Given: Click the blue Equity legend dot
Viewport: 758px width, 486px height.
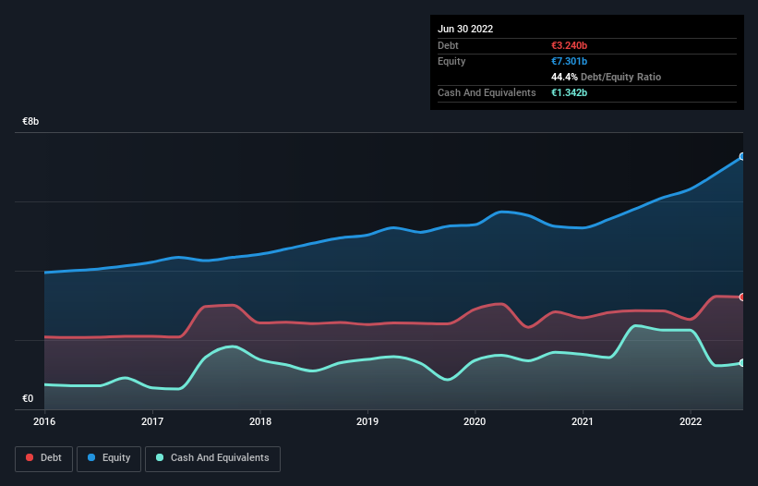Looking at the screenshot, I should point(91,457).
